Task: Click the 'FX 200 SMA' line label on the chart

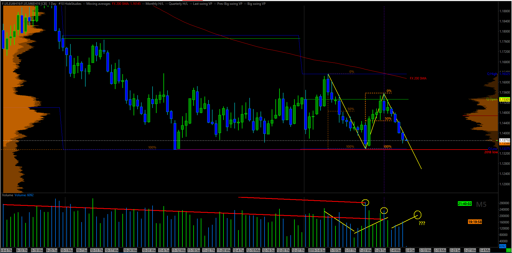Action: pyautogui.click(x=418, y=78)
